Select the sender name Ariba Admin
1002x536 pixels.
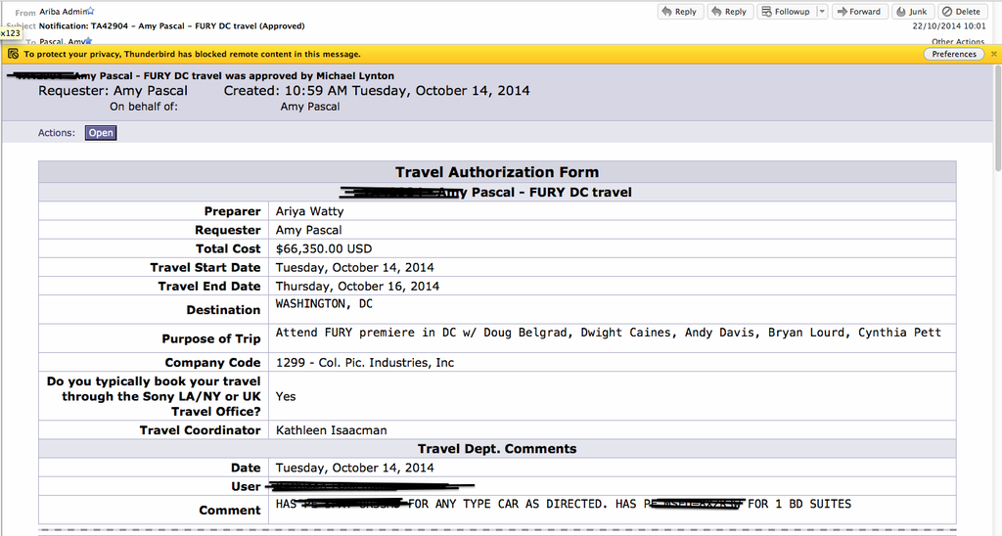coord(63,11)
